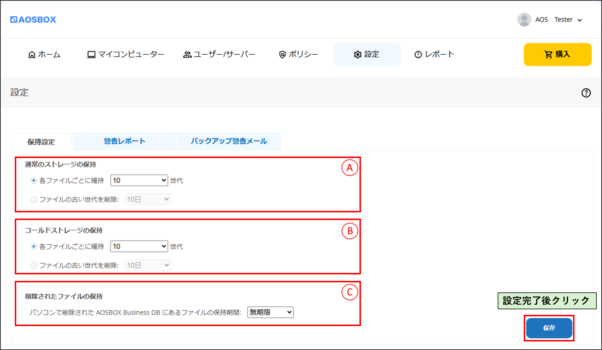Switch to the 保持設定 tab

click(x=41, y=142)
